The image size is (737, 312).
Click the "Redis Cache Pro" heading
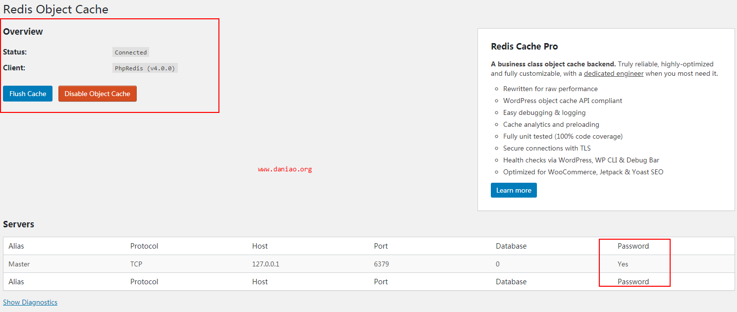[525, 47]
